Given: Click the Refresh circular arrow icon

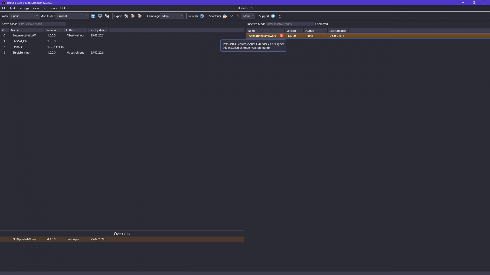Looking at the screenshot, I should tap(202, 16).
